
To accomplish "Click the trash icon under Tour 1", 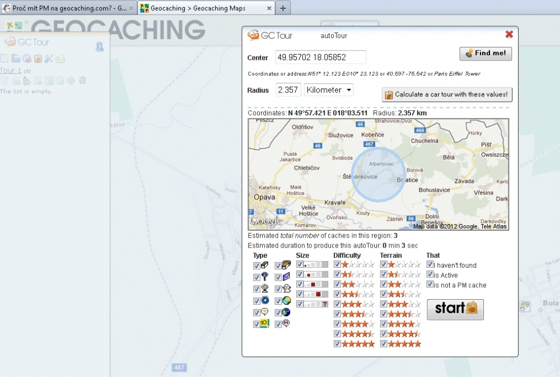I will tap(82, 80).
